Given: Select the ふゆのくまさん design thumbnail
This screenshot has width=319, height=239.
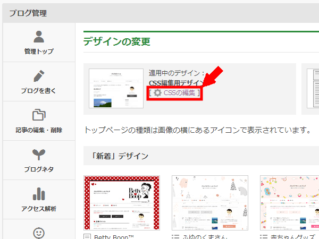Looking at the screenshot, I should 210,203.
